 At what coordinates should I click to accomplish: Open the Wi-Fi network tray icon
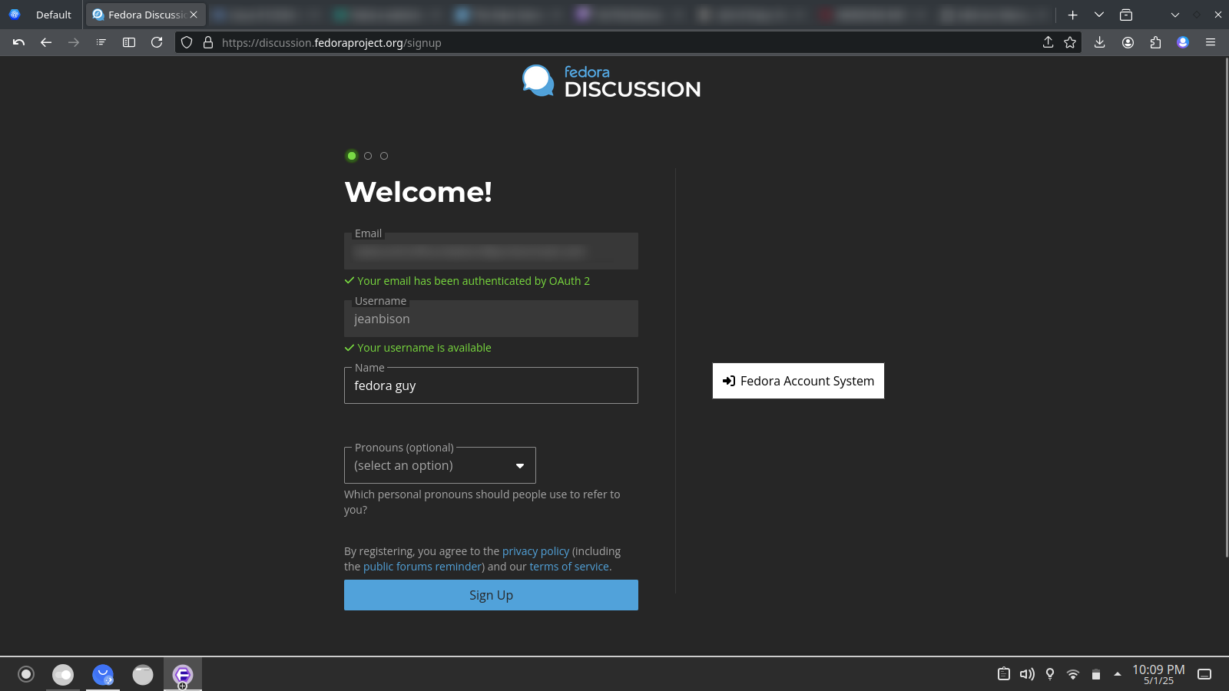coord(1073,674)
